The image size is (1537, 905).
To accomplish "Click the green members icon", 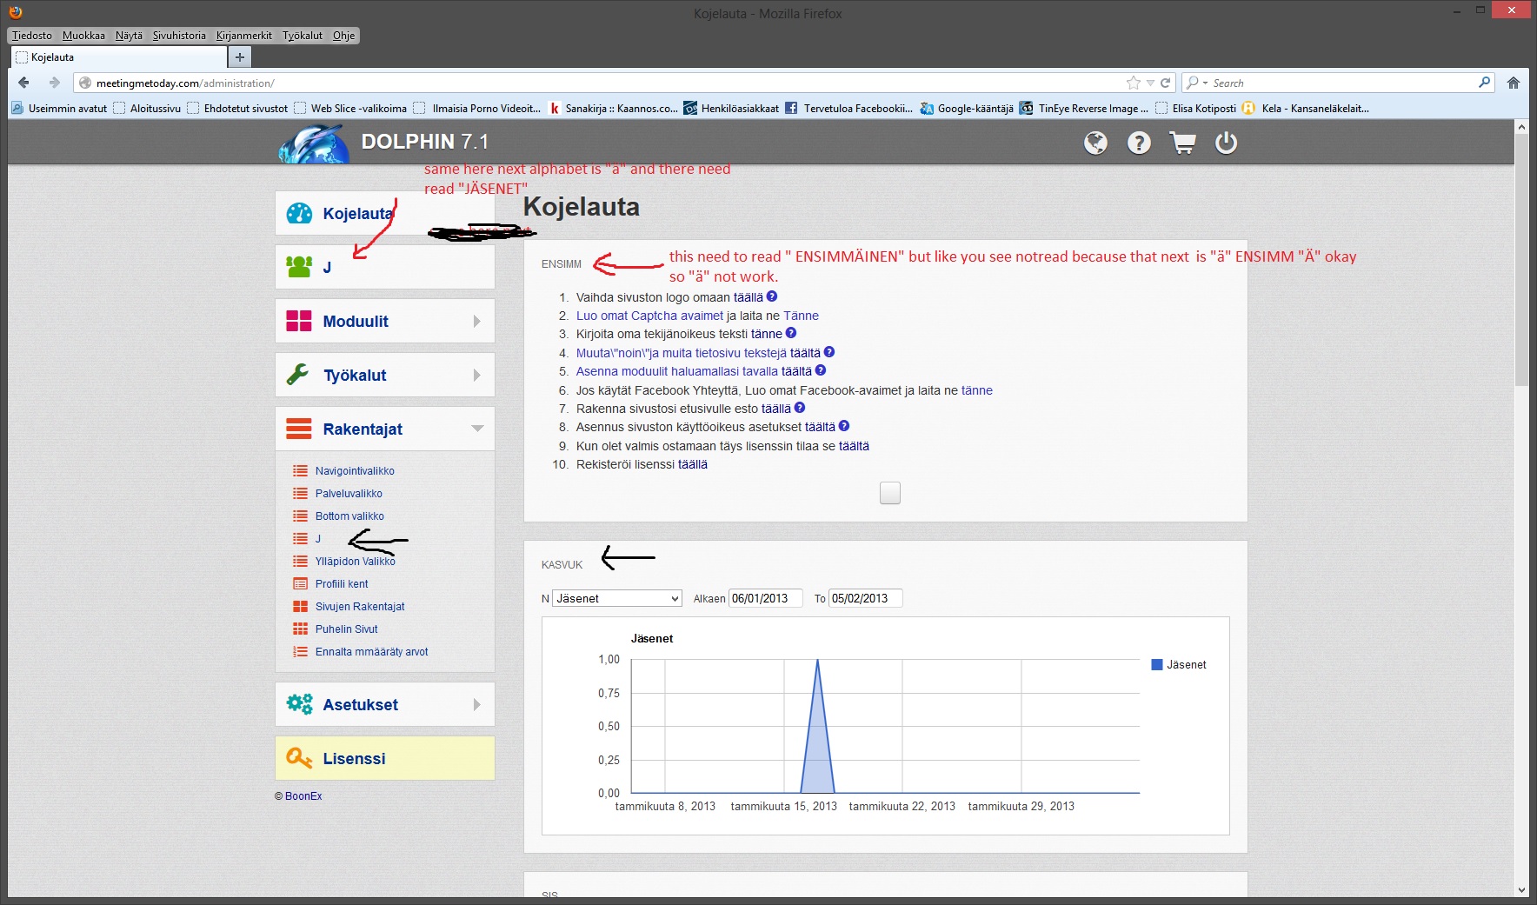I will 299,267.
